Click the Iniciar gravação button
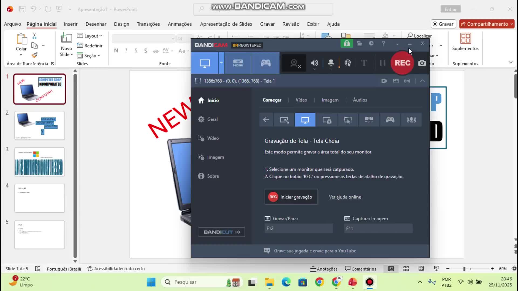518x291 pixels. [291, 197]
